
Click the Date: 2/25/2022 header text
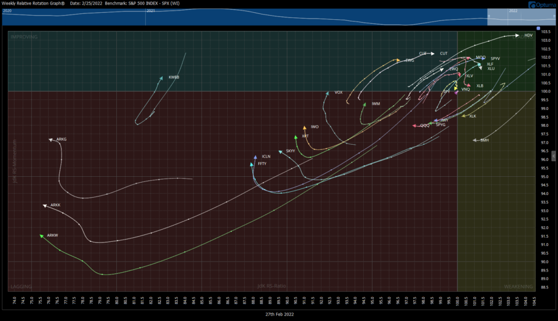click(x=86, y=3)
